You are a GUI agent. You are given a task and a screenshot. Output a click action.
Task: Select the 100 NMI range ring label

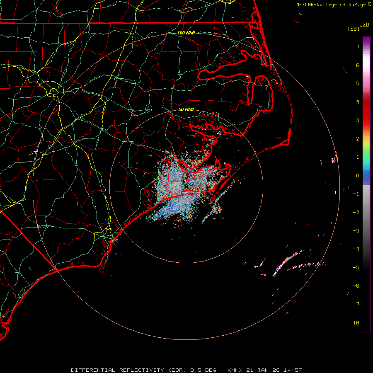tap(186, 33)
